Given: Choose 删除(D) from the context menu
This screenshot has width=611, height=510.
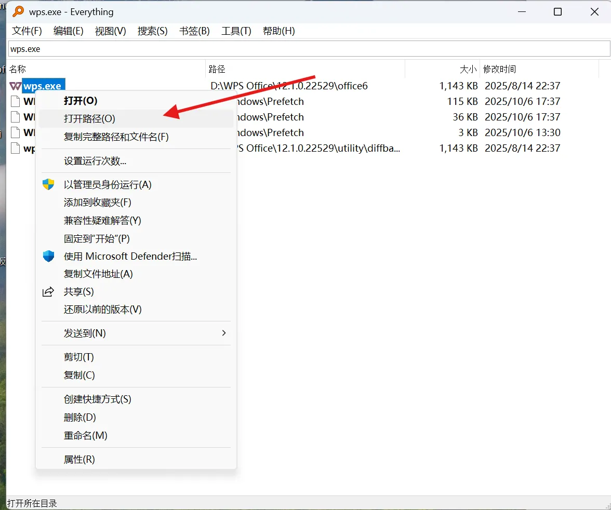Looking at the screenshot, I should tap(136, 417).
